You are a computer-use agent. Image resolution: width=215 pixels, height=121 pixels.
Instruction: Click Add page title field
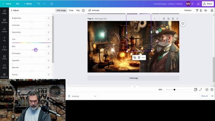tap(101, 19)
